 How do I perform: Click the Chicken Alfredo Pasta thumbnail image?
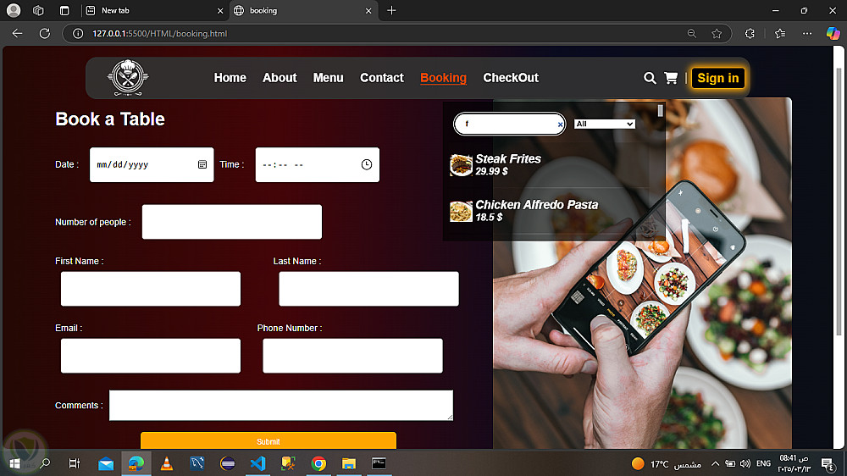[x=461, y=211]
